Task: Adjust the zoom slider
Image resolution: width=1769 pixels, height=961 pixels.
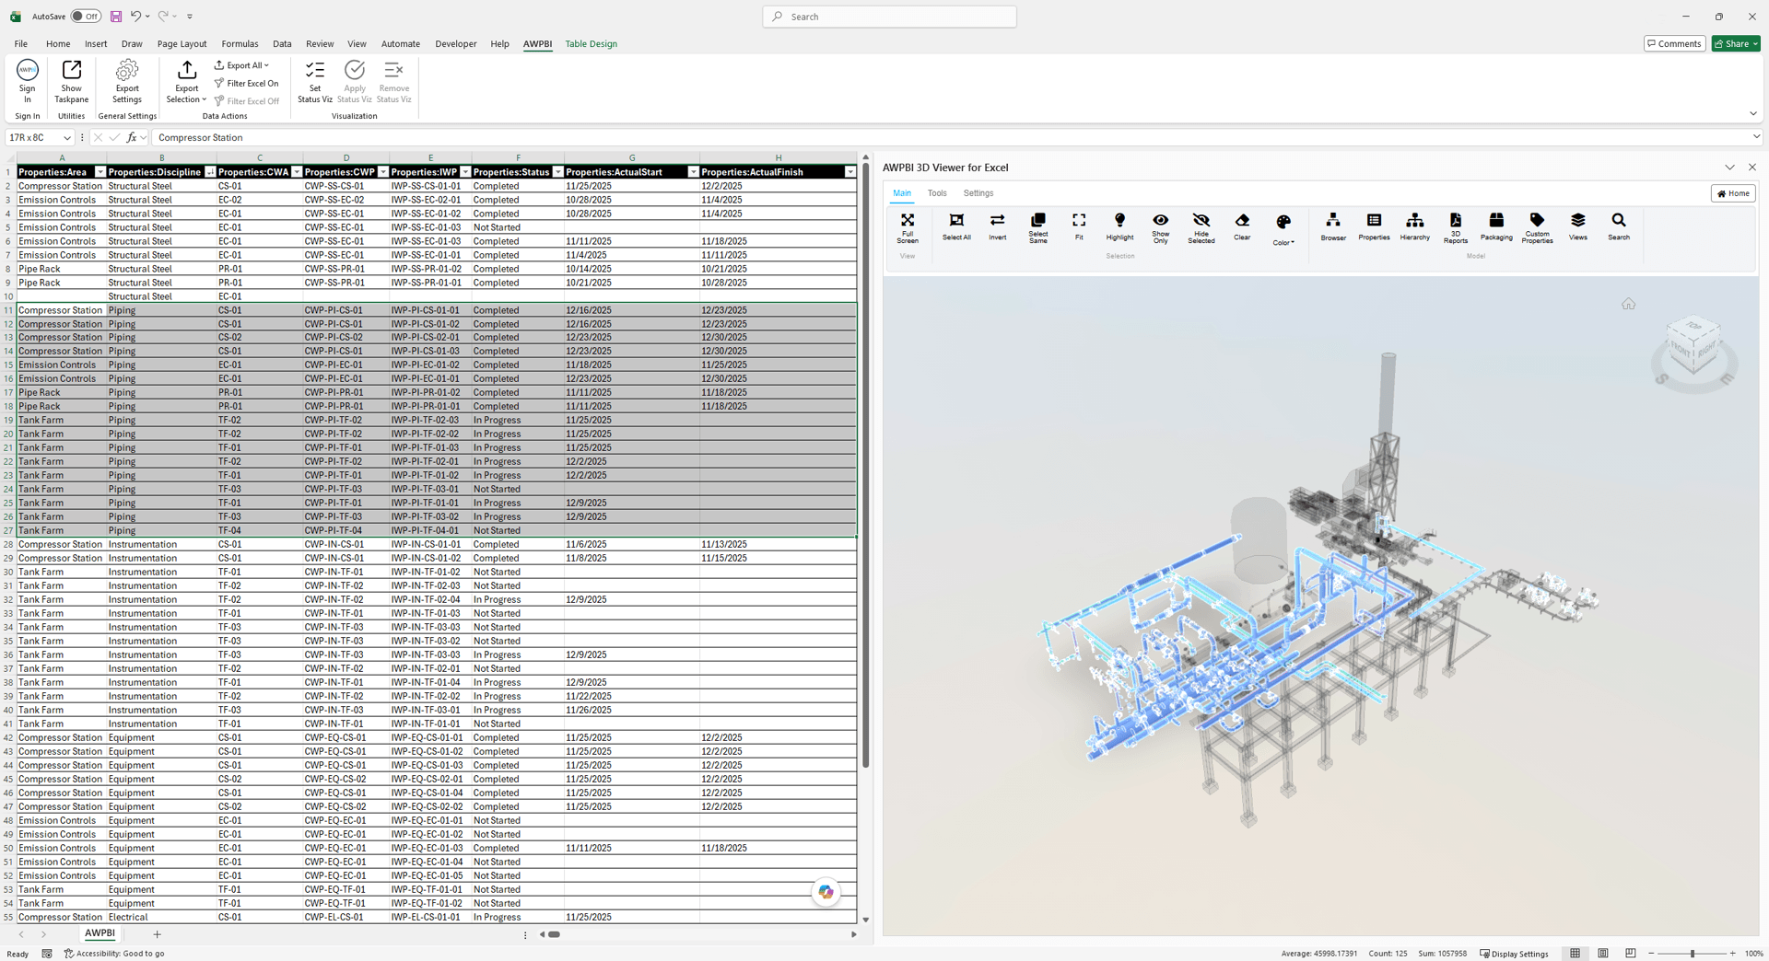Action: pos(1692,954)
